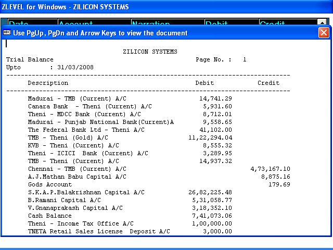Click the 'Description' column header

pos(48,83)
